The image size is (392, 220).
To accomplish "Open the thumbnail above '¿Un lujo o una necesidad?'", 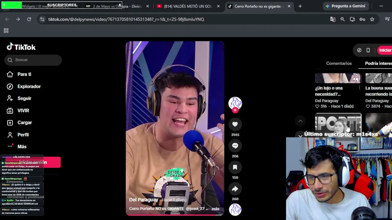I will coord(338,78).
